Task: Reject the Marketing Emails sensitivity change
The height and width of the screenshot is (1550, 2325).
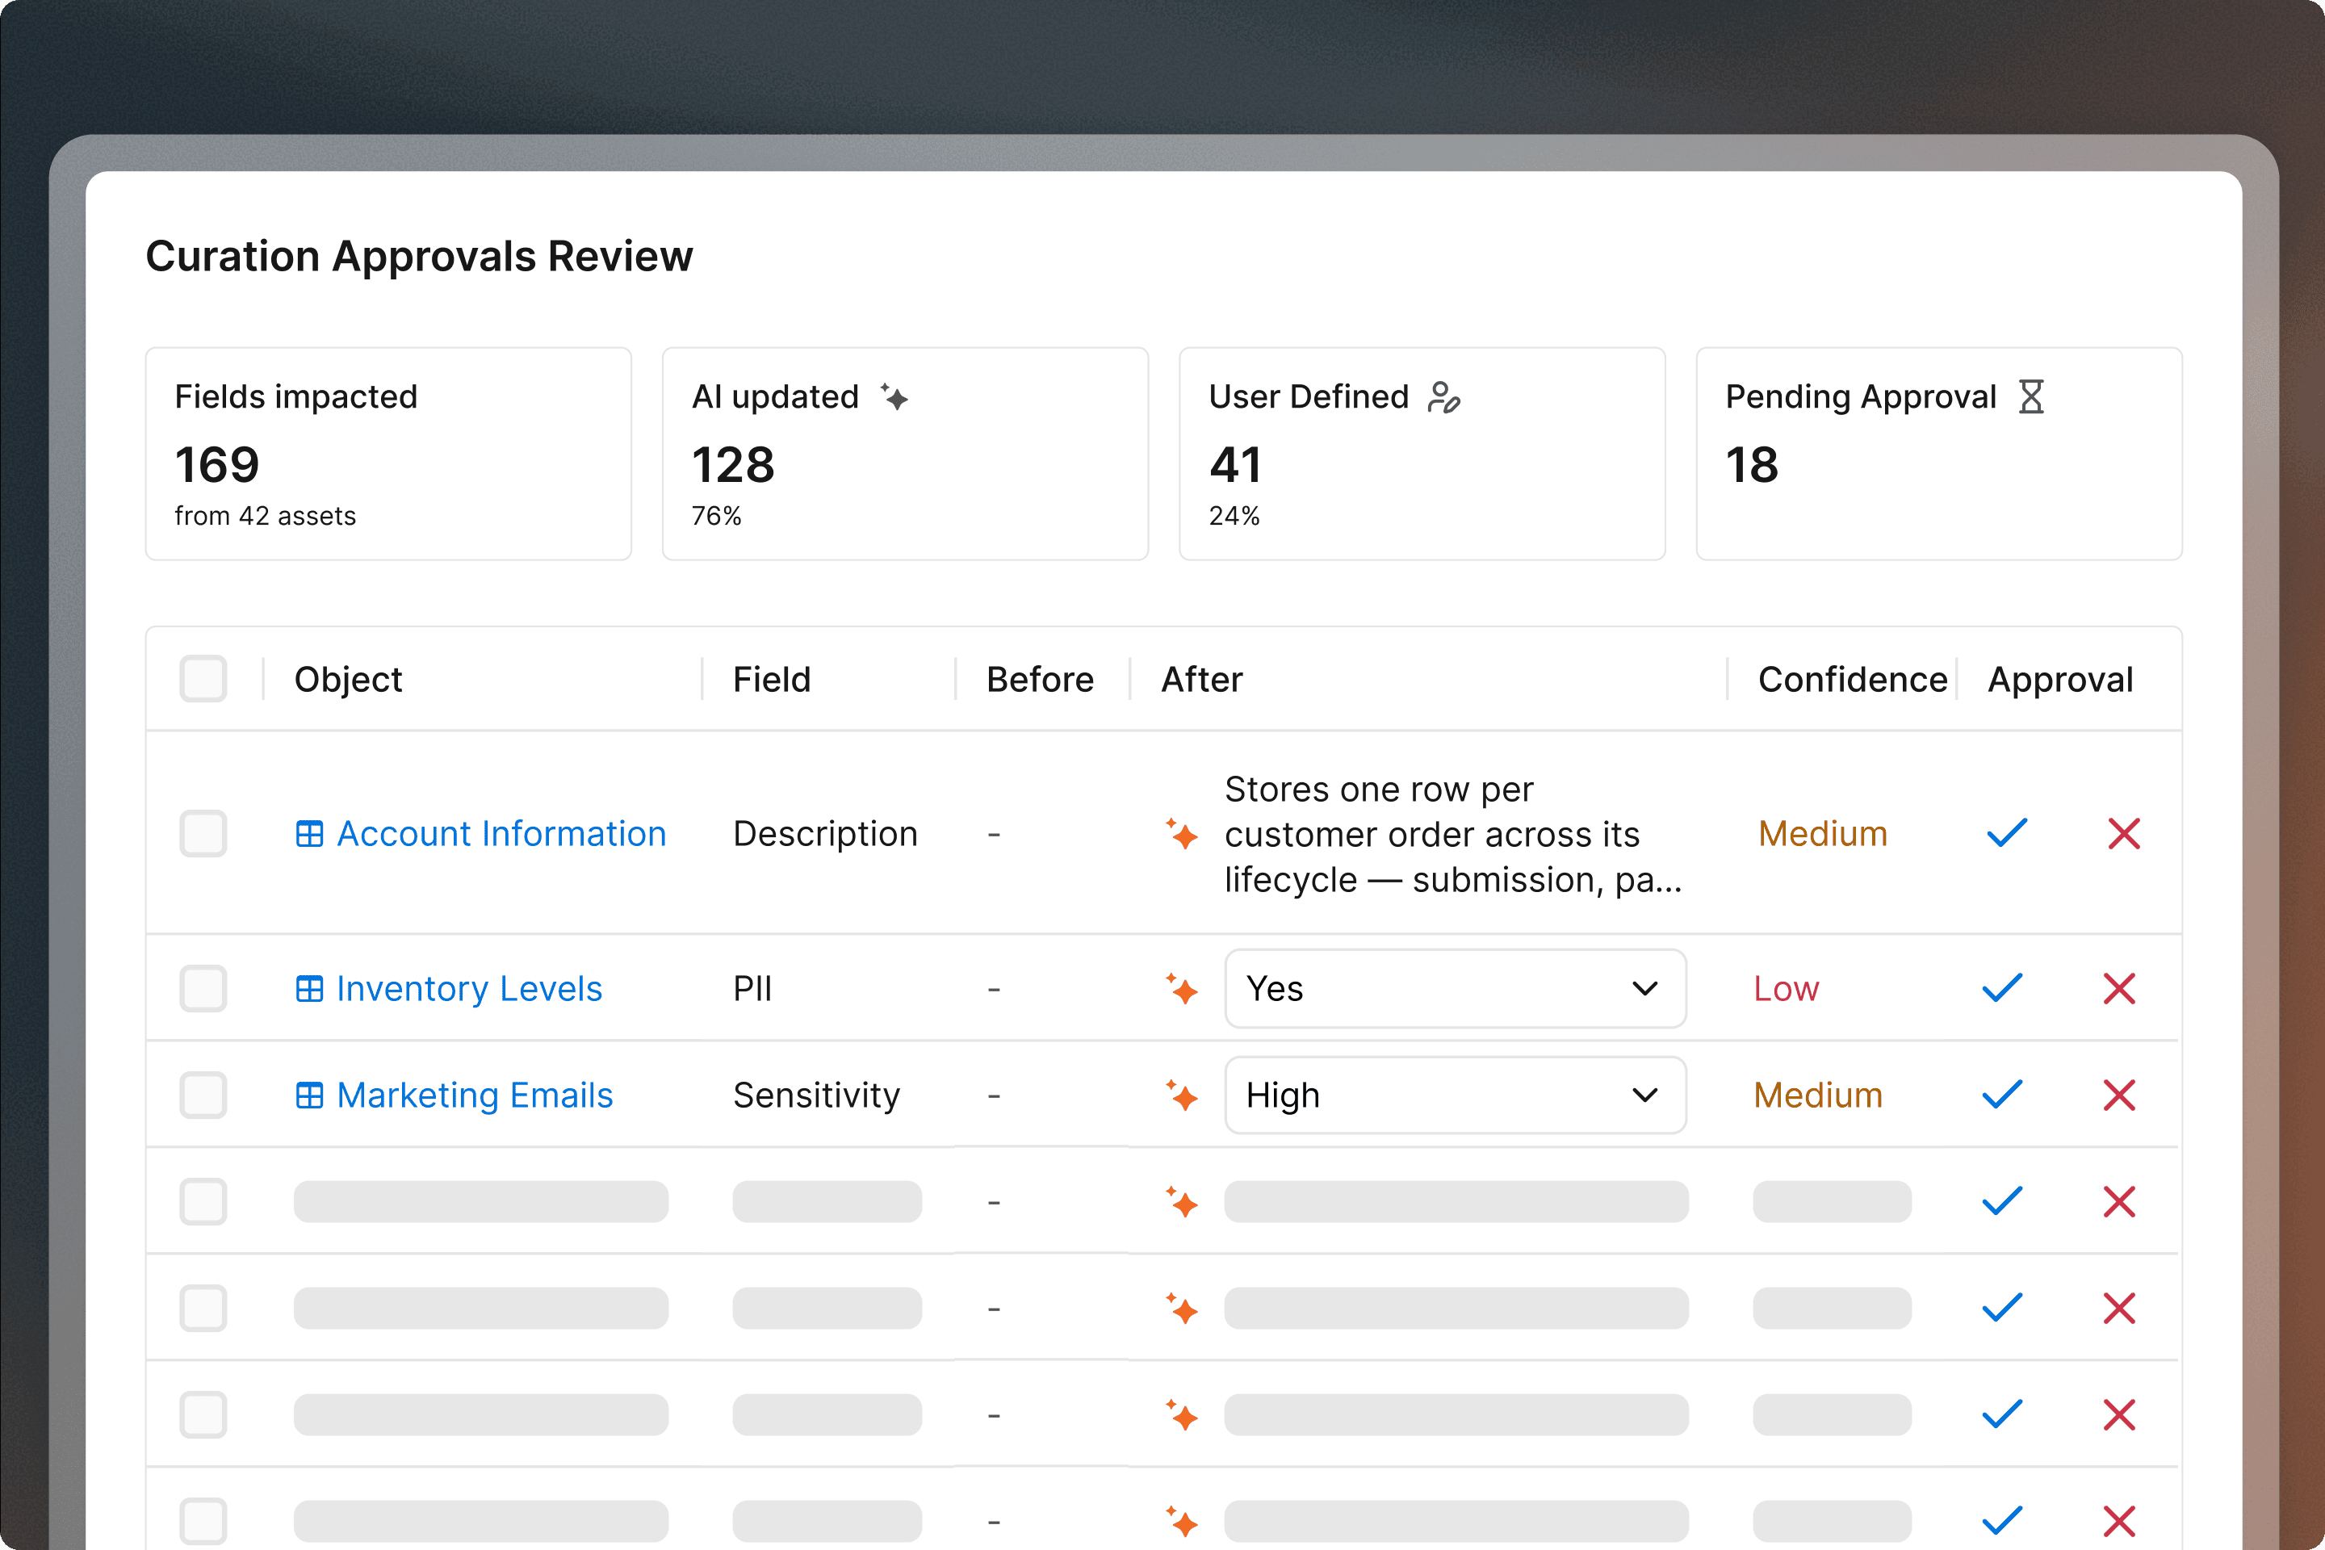Action: [2118, 1095]
